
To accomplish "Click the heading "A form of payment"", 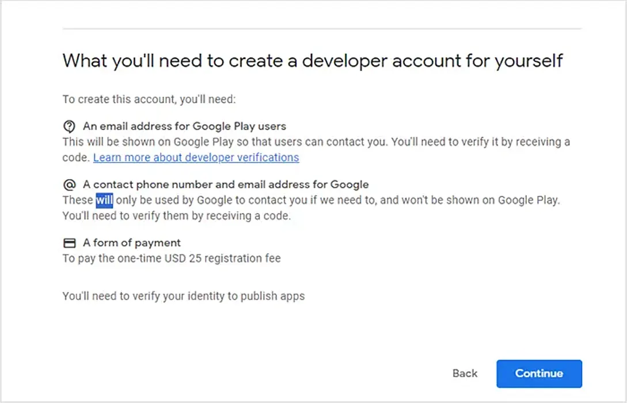I will pyautogui.click(x=131, y=243).
